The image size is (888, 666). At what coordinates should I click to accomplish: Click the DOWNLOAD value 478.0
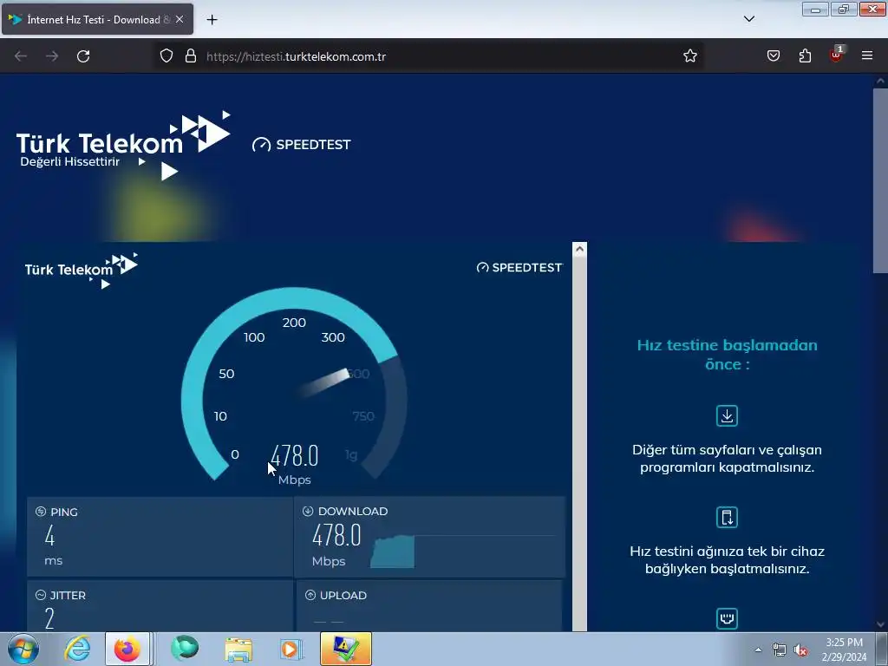[336, 535]
